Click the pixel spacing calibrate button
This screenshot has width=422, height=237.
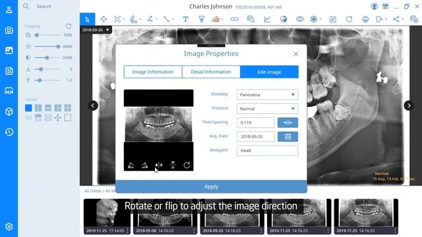pyautogui.click(x=287, y=122)
